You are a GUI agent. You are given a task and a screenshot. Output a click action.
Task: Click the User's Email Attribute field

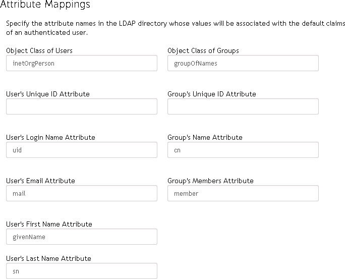(81, 193)
